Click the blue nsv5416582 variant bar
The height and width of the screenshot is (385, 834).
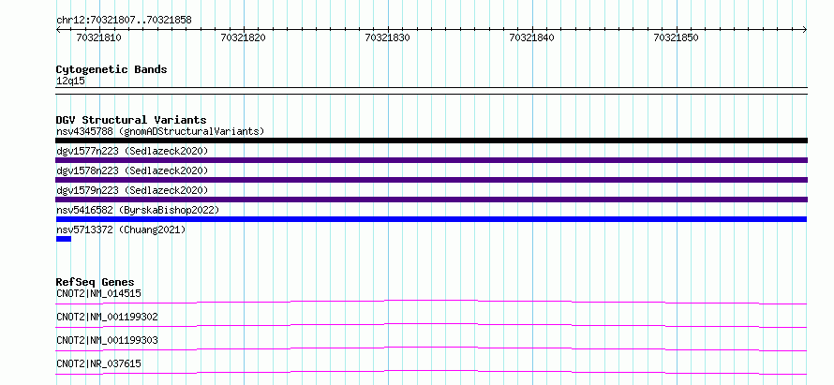coord(431,219)
